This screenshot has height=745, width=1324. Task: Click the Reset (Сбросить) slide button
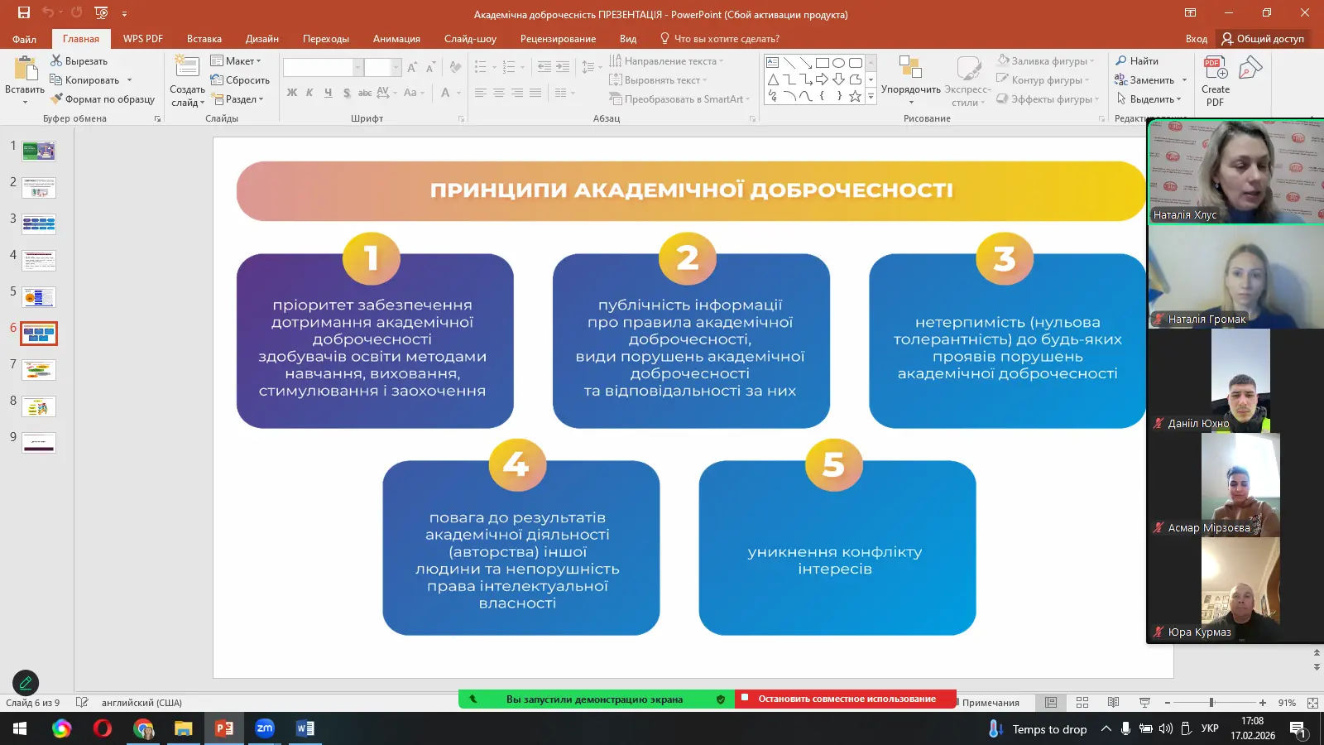pyautogui.click(x=240, y=80)
